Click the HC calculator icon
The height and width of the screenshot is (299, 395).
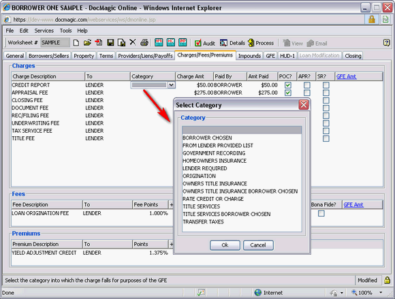[171, 42]
